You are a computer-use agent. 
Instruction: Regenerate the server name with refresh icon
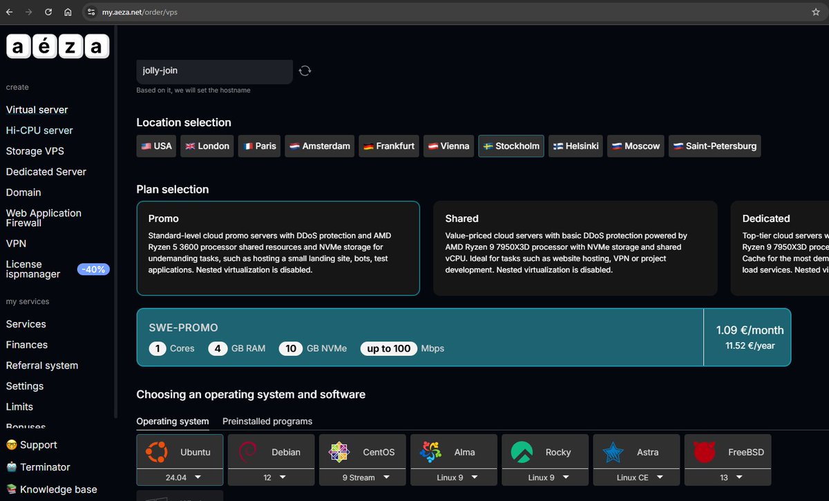click(305, 70)
